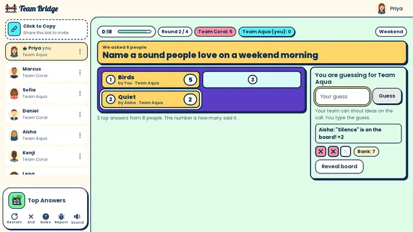Report a bug icon
The image size is (413, 232).
61,218
